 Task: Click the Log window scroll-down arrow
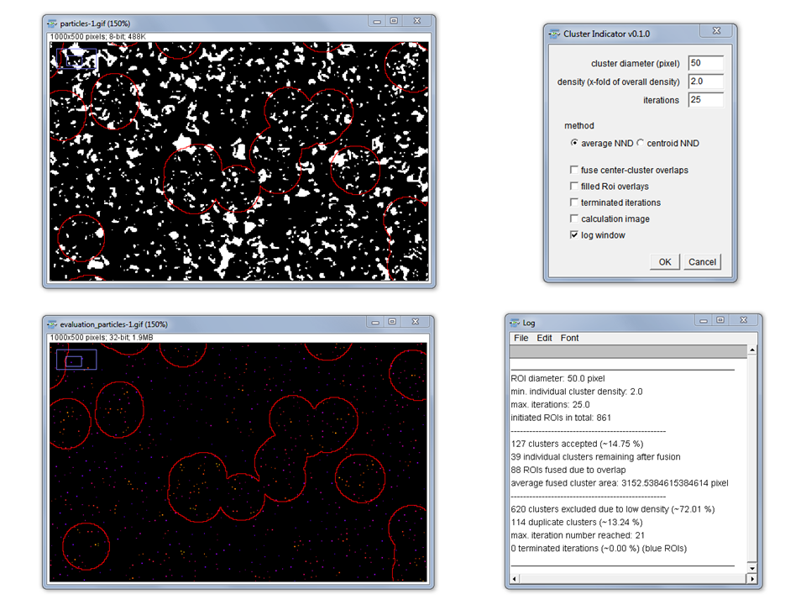tap(752, 568)
